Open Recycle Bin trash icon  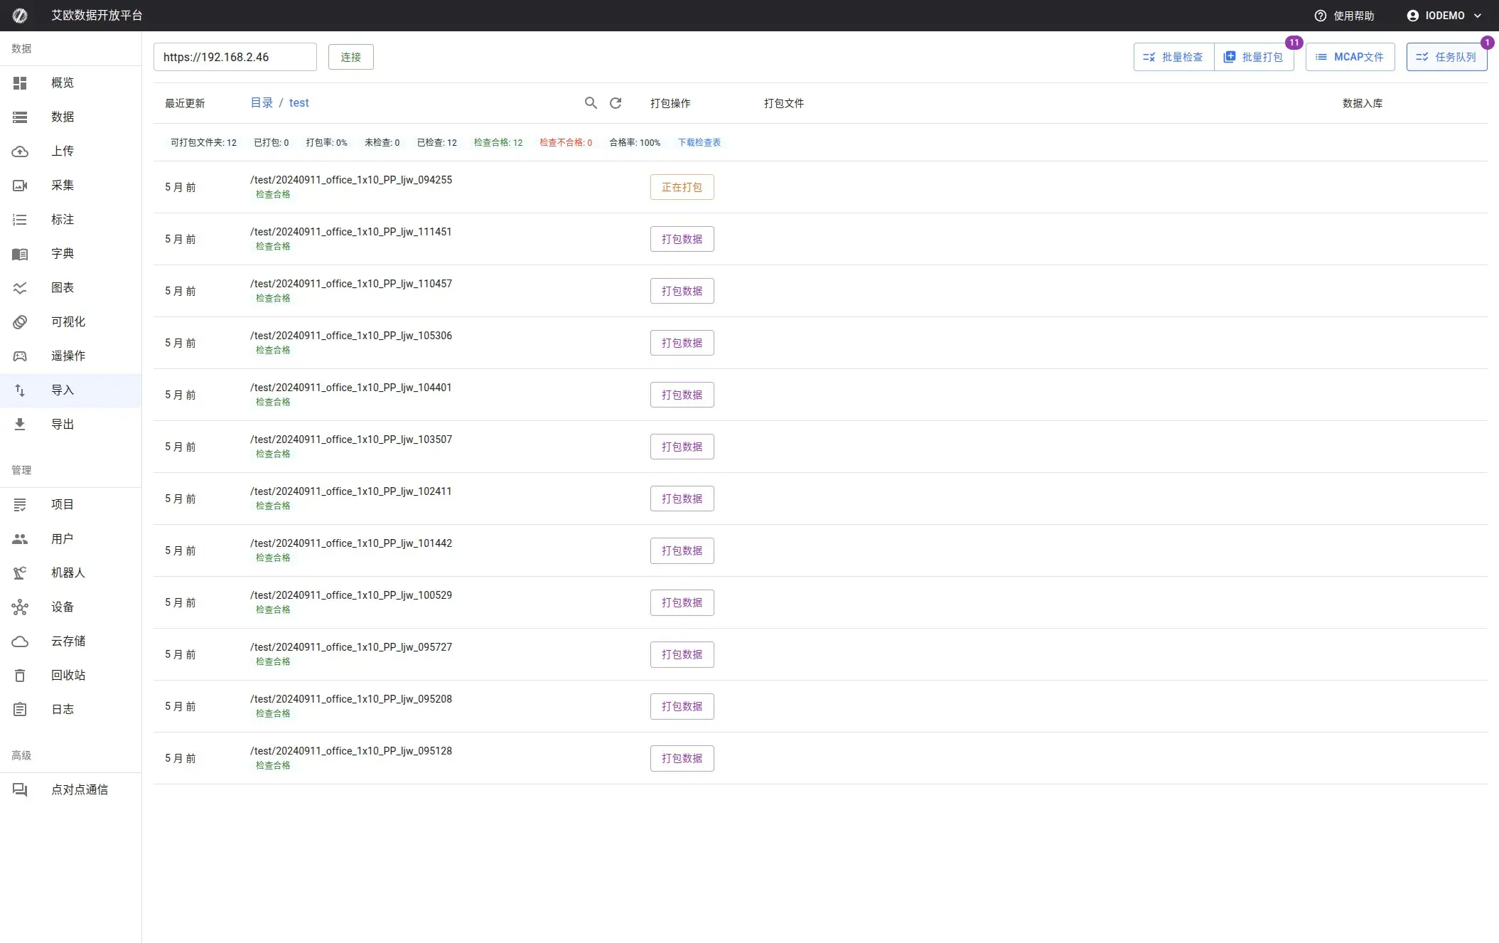pyautogui.click(x=20, y=676)
